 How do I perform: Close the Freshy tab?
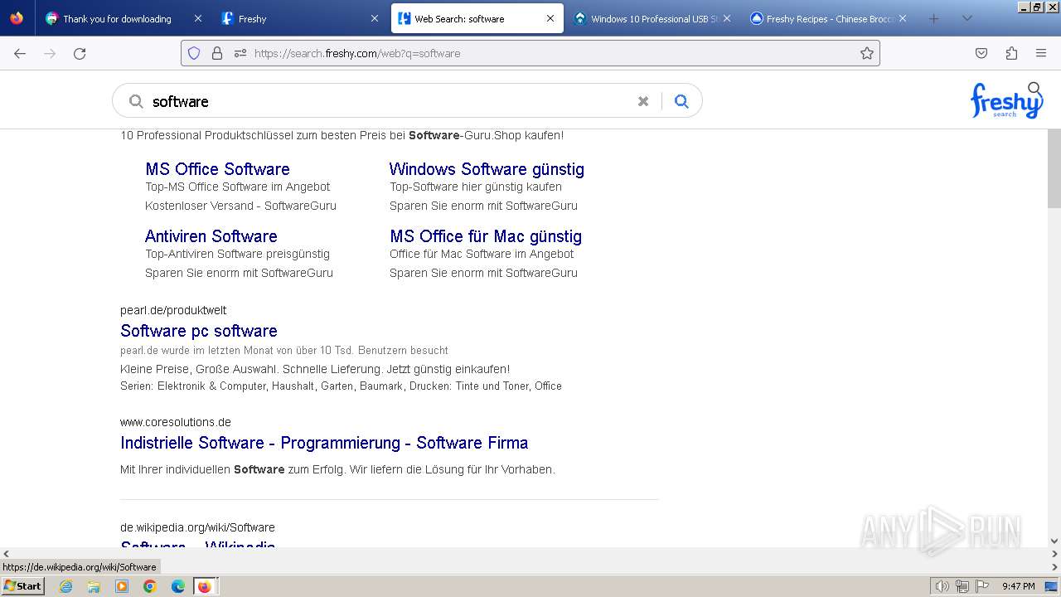click(375, 18)
